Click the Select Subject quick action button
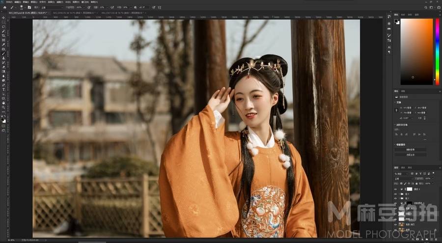 click(x=410, y=155)
